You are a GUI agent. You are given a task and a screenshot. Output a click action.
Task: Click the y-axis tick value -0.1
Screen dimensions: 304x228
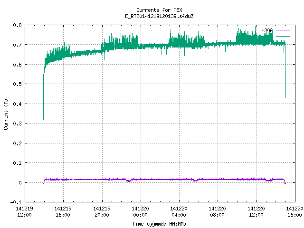(x=16, y=202)
